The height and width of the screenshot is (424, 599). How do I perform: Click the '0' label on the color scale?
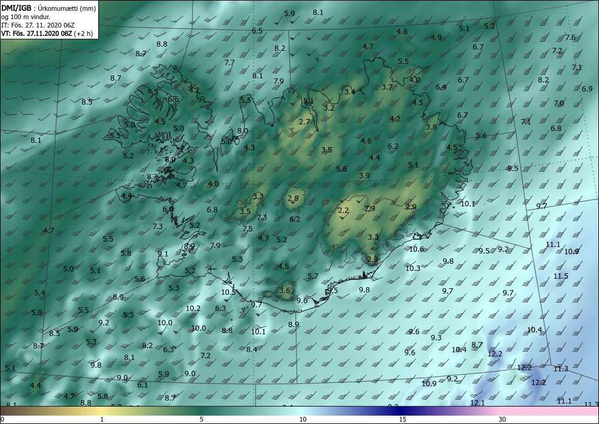click(2, 420)
